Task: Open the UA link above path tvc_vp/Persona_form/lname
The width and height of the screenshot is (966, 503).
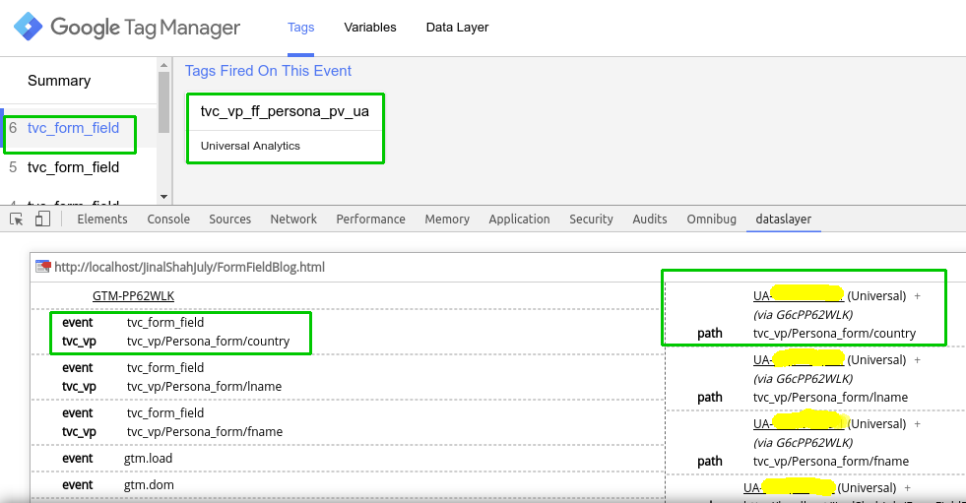Action: (799, 360)
